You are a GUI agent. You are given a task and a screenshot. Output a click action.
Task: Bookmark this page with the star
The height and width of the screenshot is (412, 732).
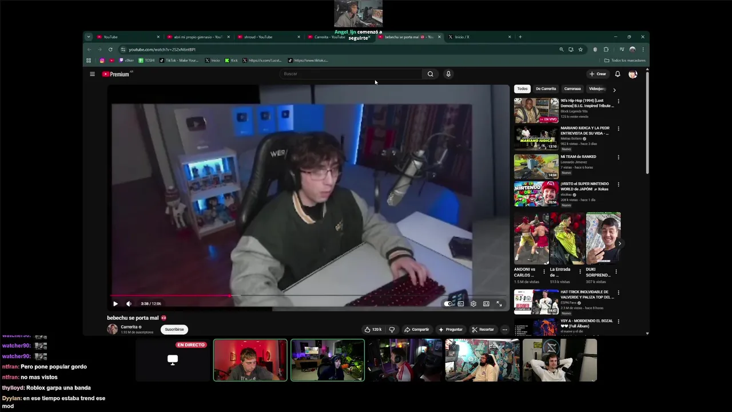pyautogui.click(x=580, y=50)
